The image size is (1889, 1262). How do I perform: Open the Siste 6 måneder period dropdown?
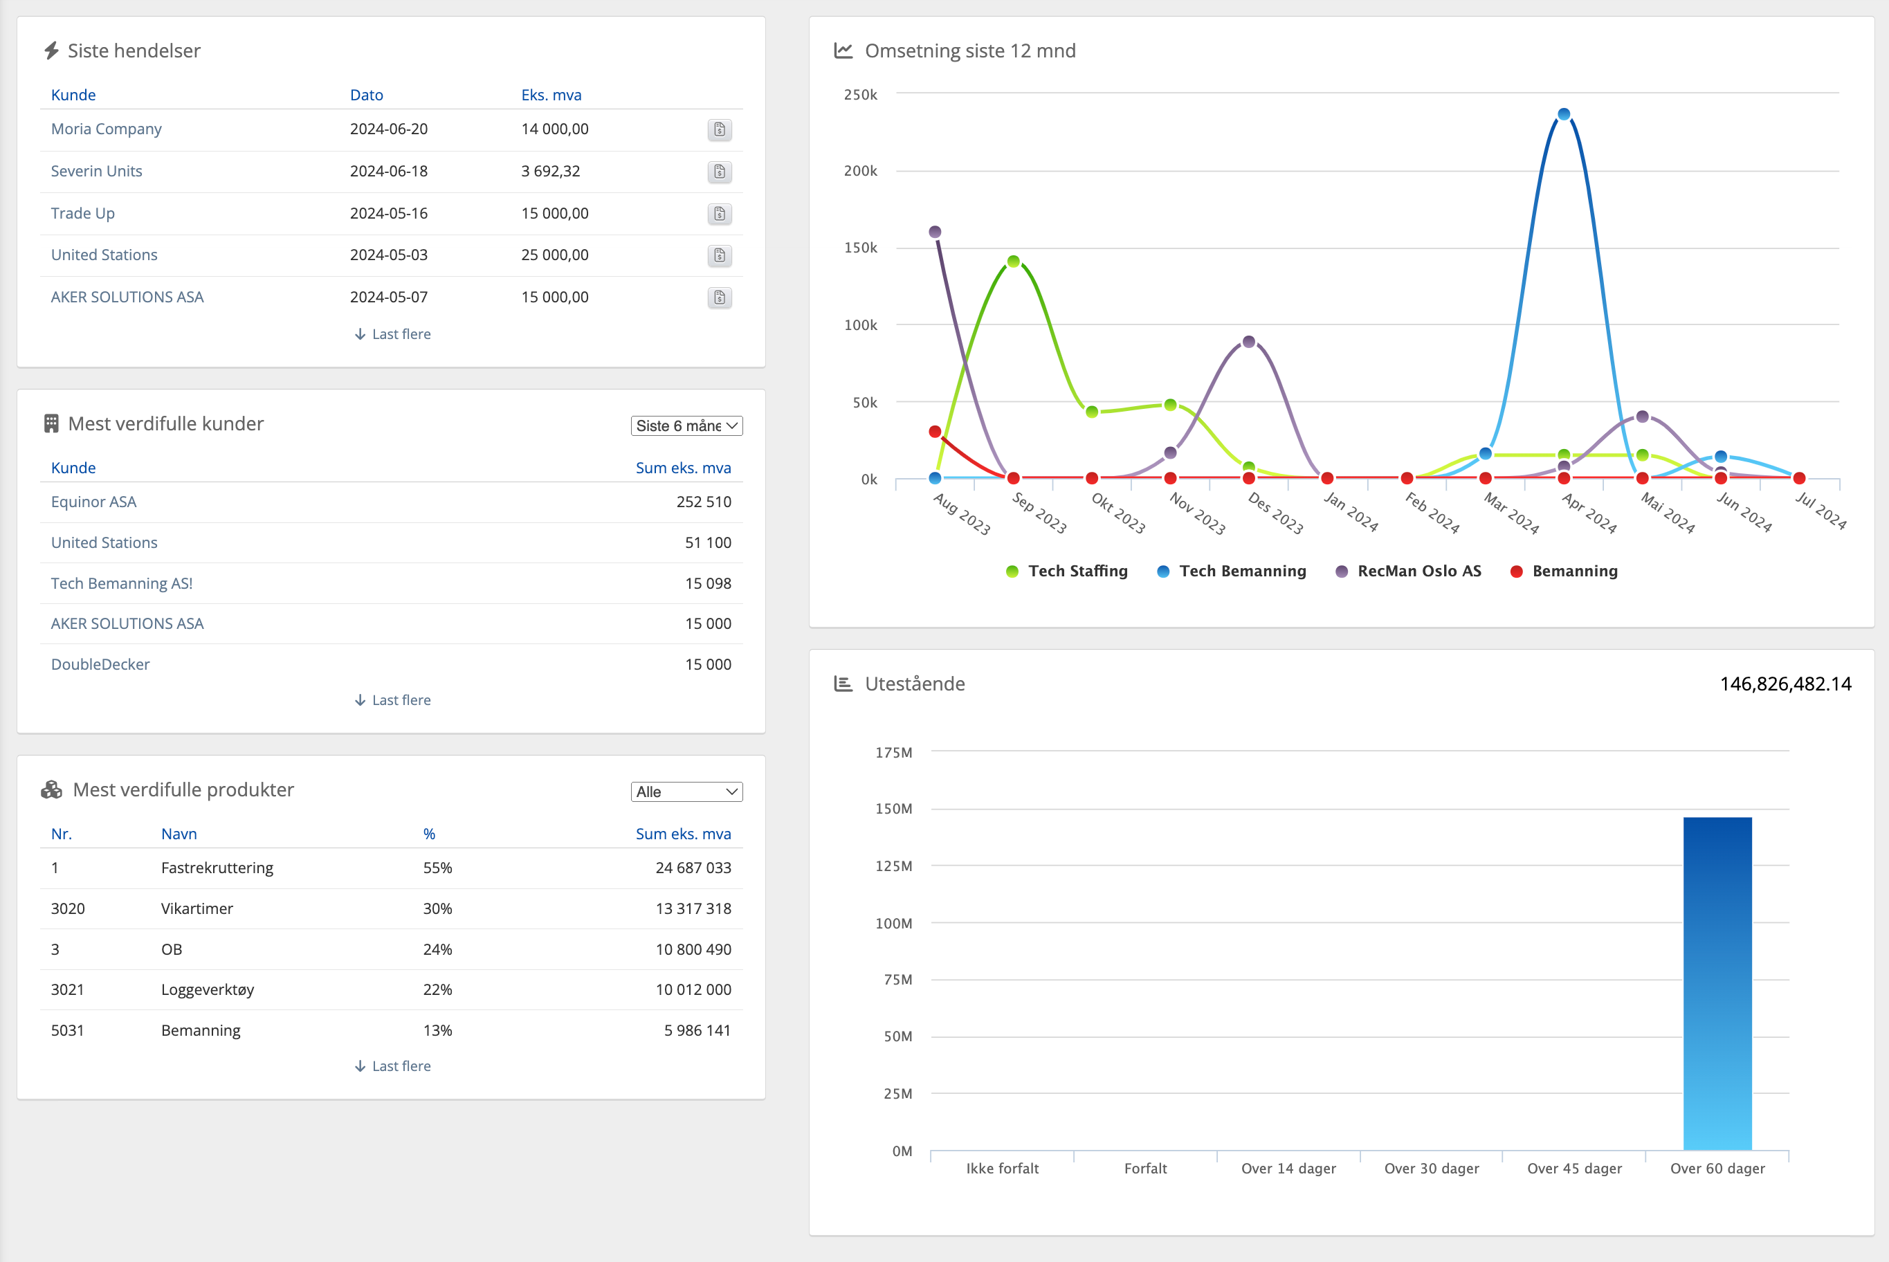(686, 426)
